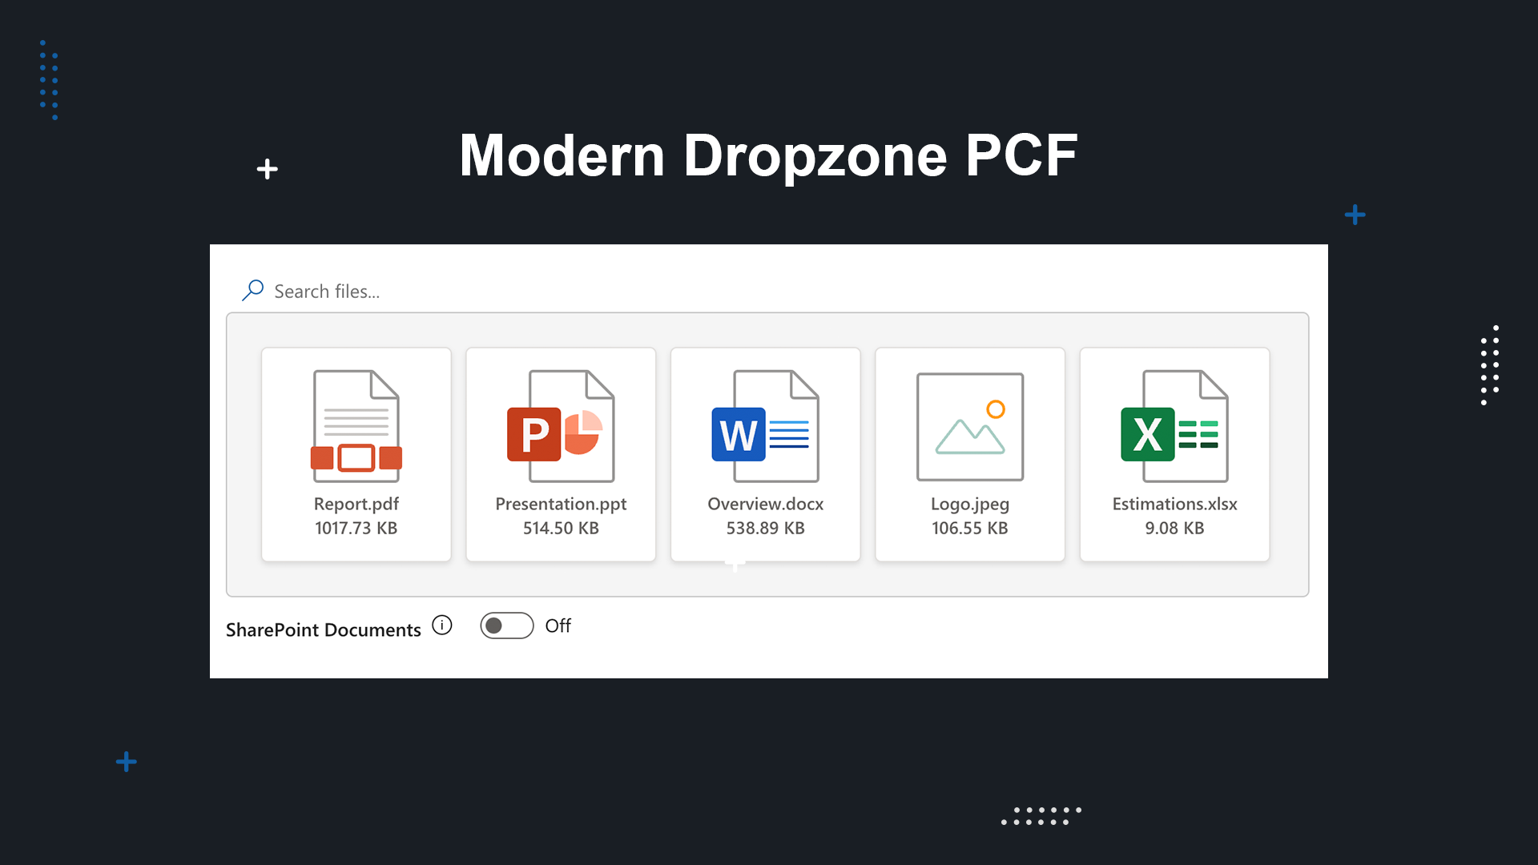Click the 538.89 KB size text

(765, 528)
